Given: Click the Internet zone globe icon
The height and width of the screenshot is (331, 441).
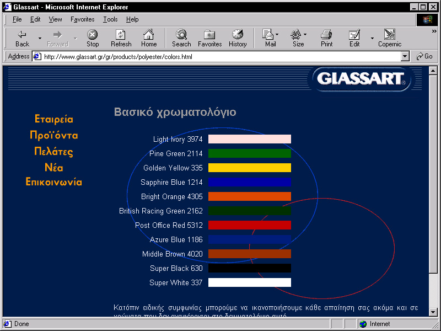Looking at the screenshot, I should click(363, 324).
